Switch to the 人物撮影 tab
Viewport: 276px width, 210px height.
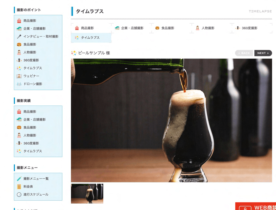[208, 28]
